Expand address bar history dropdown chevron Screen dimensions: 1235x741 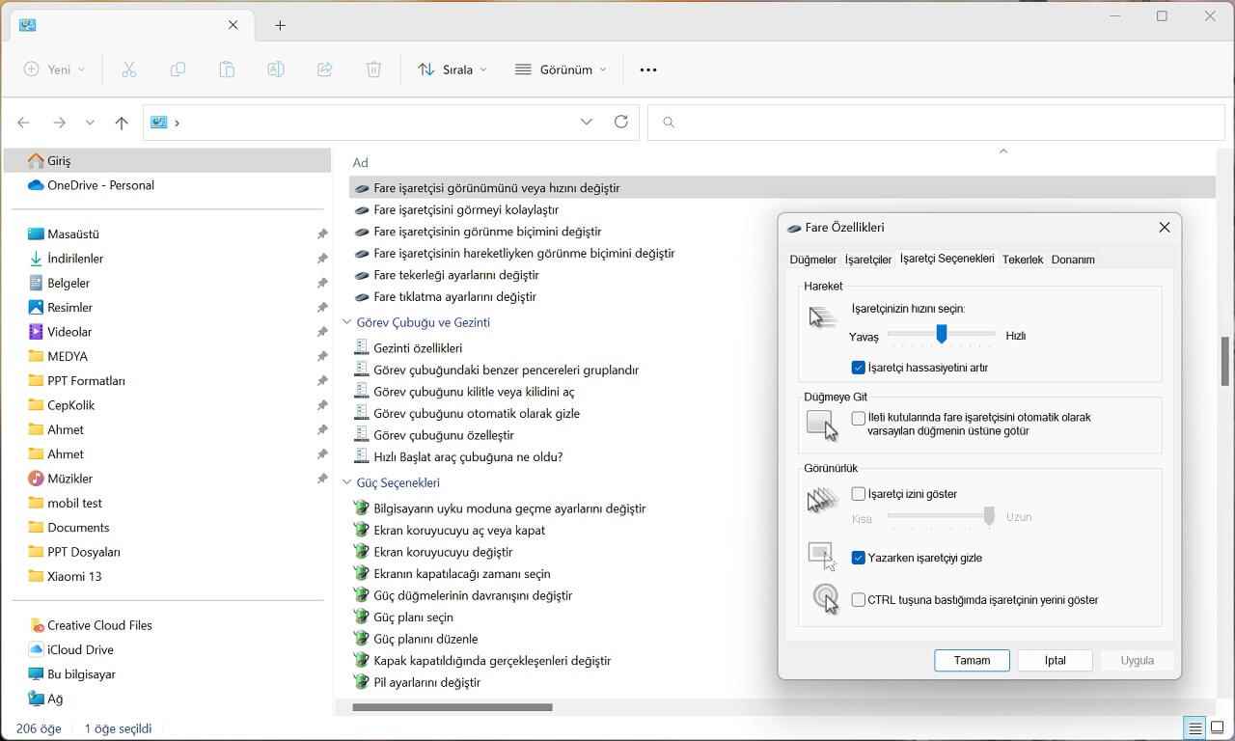(587, 122)
